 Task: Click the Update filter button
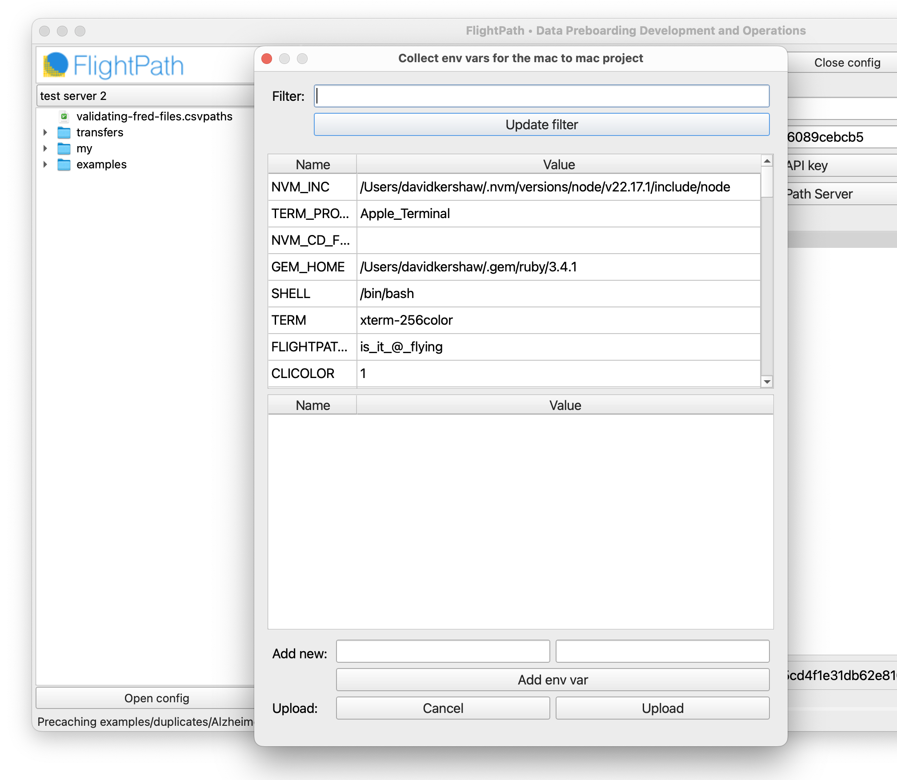[x=541, y=125]
